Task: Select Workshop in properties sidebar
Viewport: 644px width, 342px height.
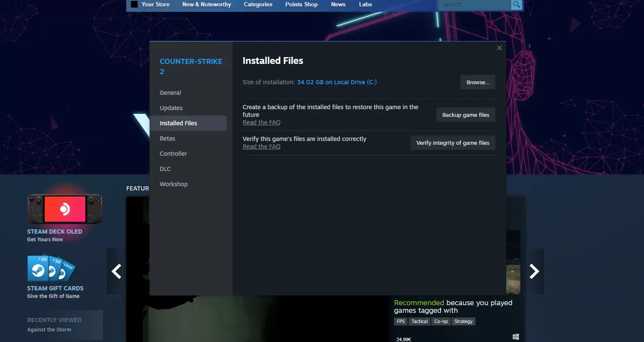Action: pyautogui.click(x=188, y=184)
